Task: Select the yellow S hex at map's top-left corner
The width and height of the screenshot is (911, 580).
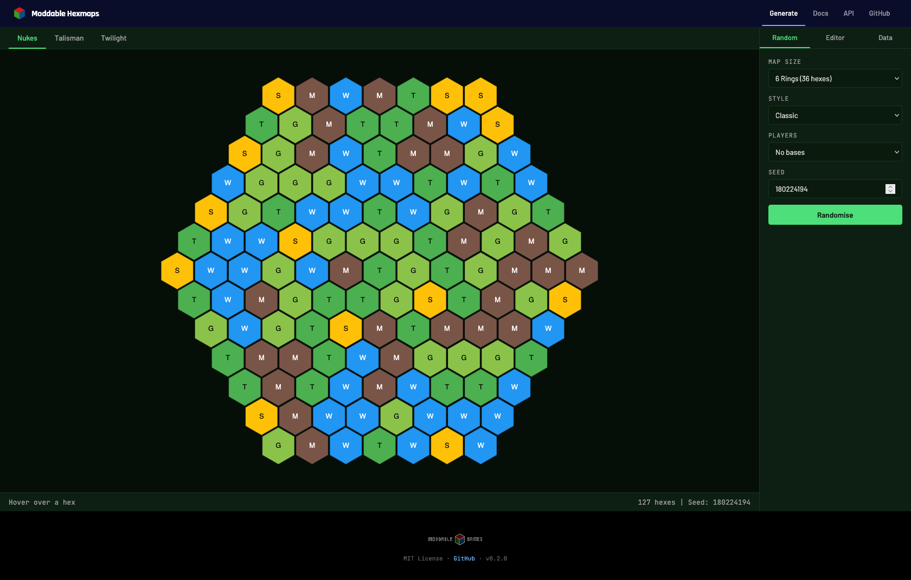Action: [278, 95]
